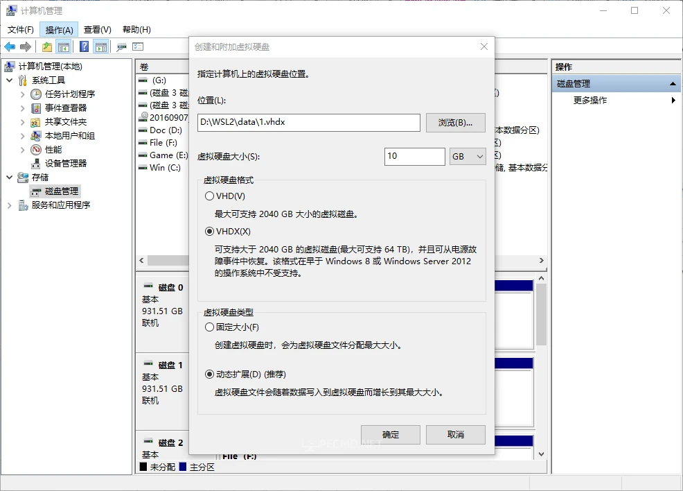Click the disk view vertical scrollbar thumb

tap(542, 314)
